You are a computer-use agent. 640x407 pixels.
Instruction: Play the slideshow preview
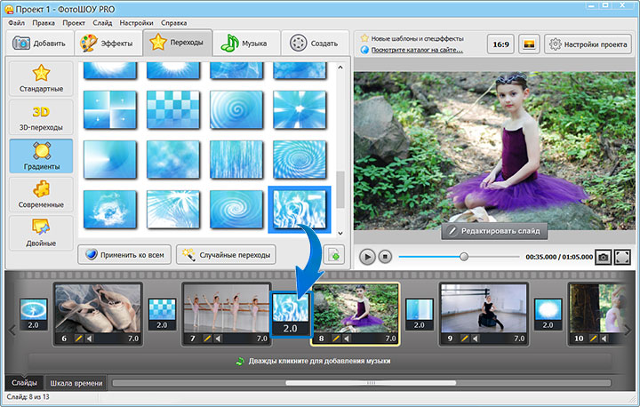point(367,257)
